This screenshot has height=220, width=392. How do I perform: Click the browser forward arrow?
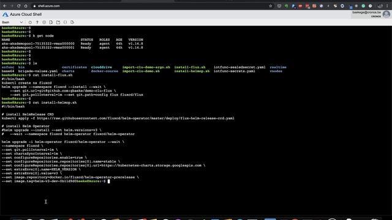pos(12,5)
